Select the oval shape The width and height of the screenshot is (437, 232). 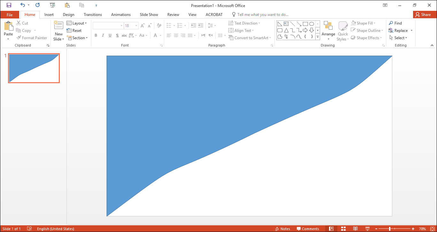[x=311, y=24]
